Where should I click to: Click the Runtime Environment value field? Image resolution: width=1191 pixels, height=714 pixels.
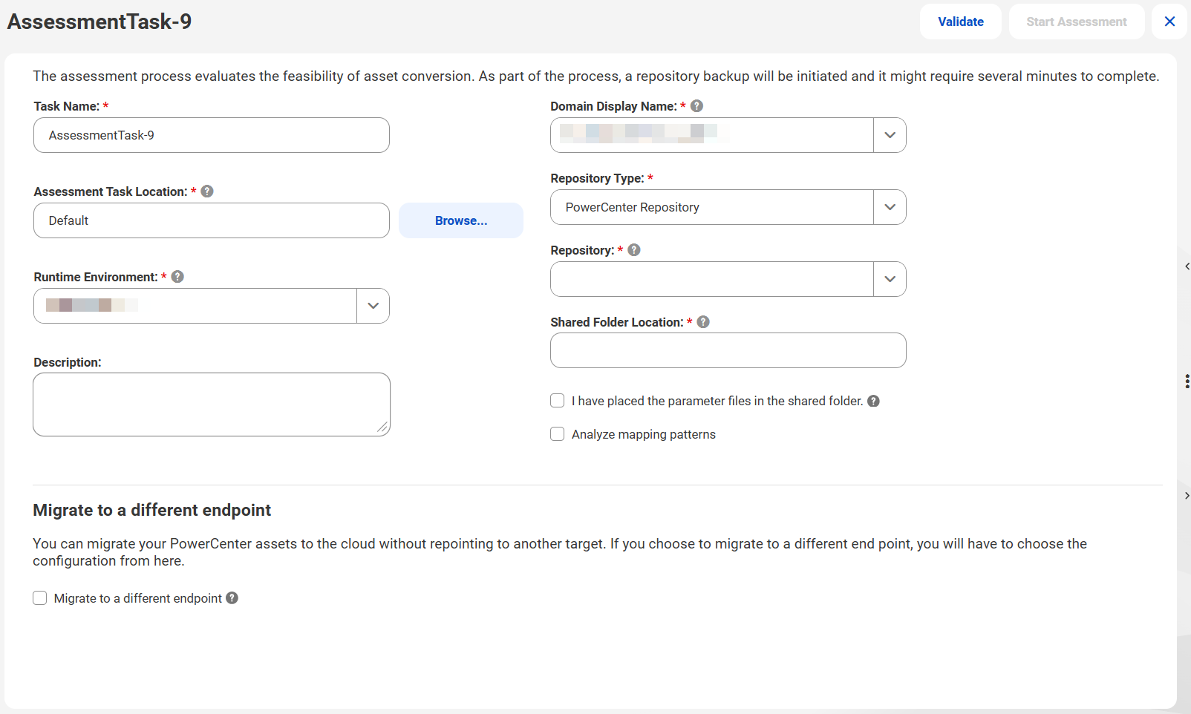(x=195, y=306)
